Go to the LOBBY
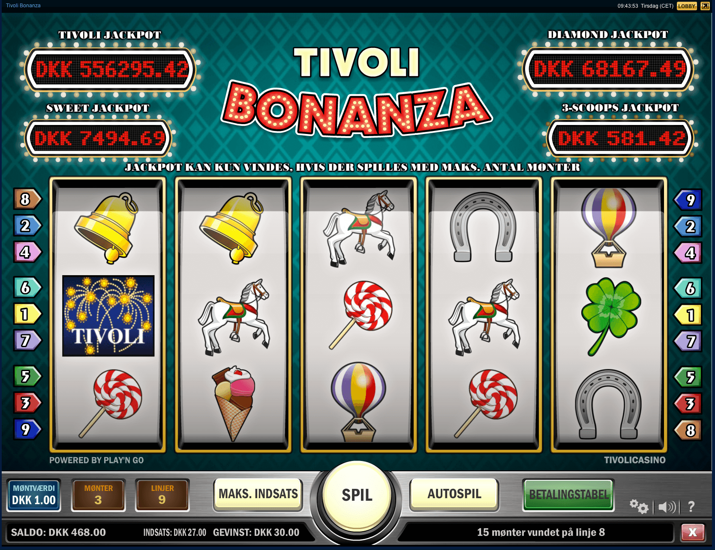Viewport: 715px width, 550px height. (687, 6)
